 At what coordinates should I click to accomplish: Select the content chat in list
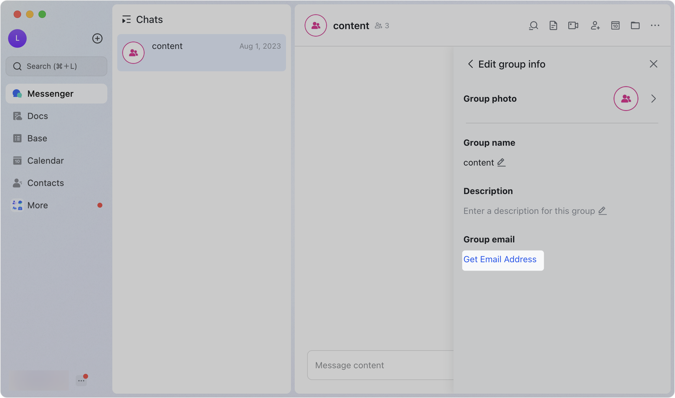point(202,53)
